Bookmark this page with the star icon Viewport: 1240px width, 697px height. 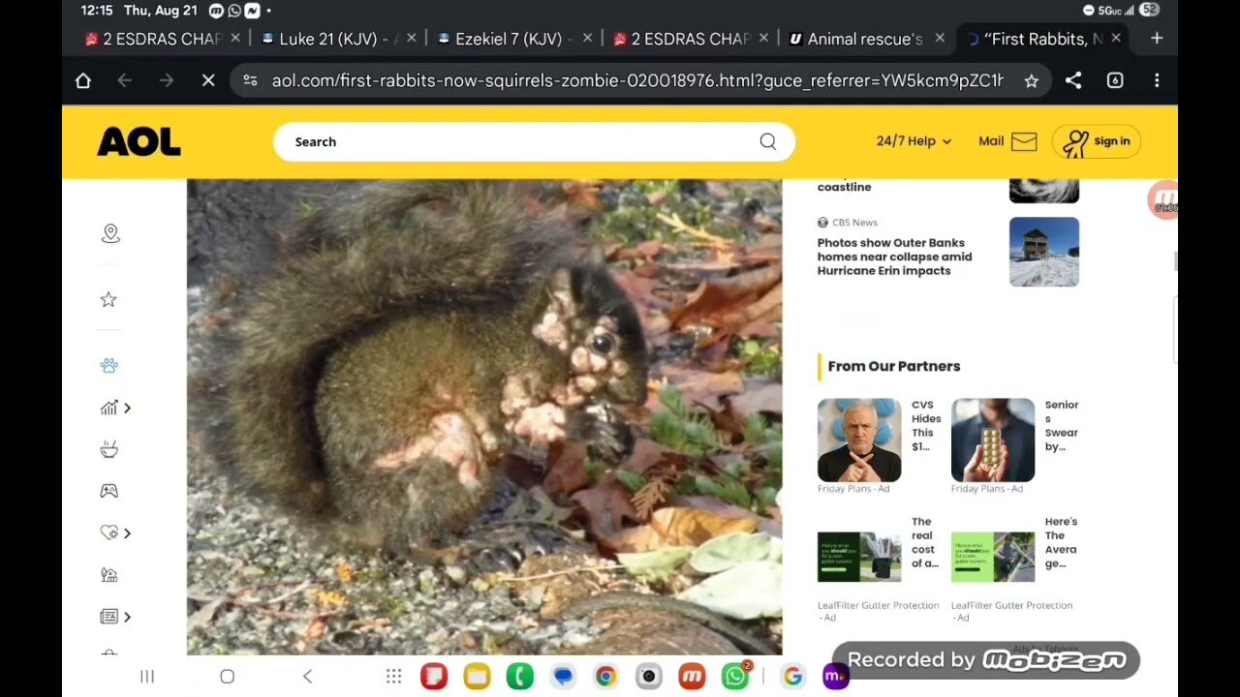[1031, 81]
